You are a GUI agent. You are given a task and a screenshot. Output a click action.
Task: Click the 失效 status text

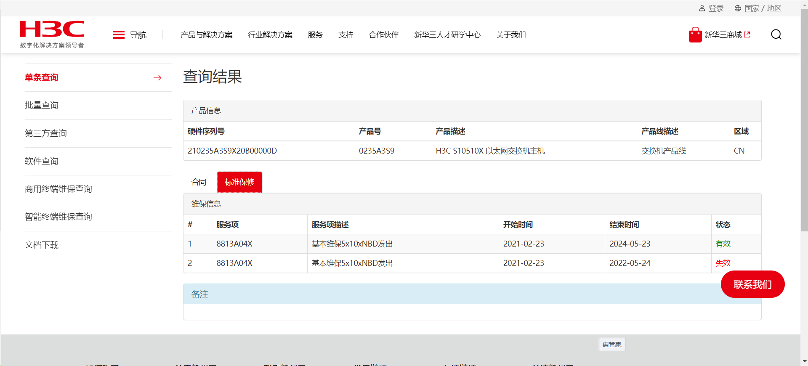tap(723, 263)
